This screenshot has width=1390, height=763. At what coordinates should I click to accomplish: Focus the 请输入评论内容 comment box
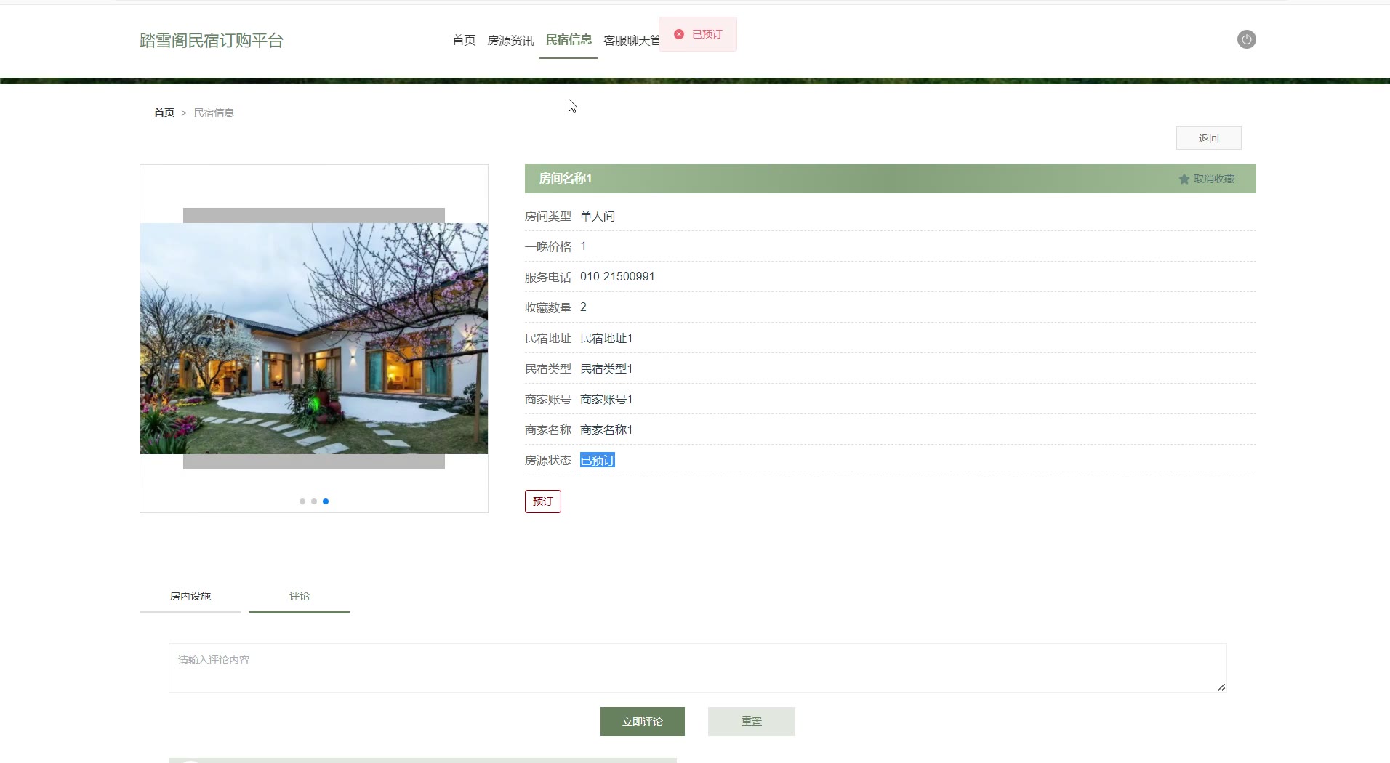click(x=697, y=668)
